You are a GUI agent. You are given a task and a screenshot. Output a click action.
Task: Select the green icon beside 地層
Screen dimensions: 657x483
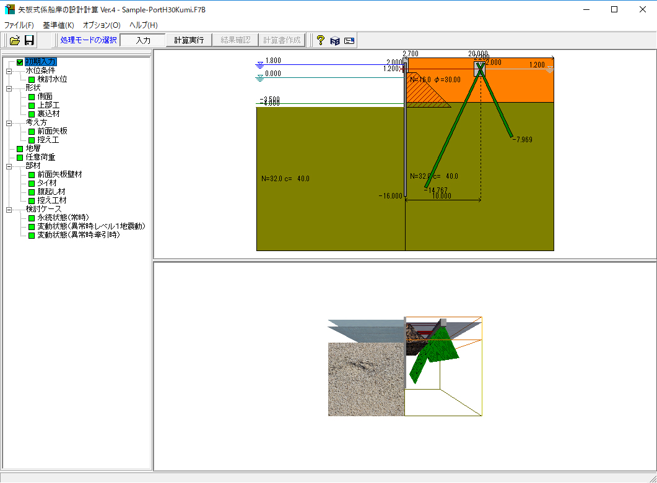[20, 149]
